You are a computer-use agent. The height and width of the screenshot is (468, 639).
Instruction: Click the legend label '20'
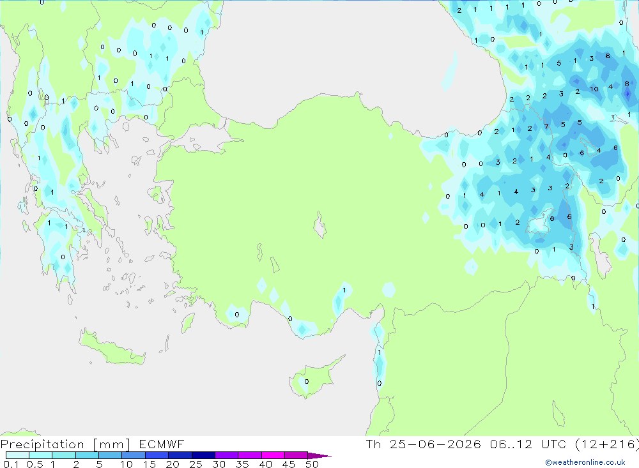[x=173, y=464]
